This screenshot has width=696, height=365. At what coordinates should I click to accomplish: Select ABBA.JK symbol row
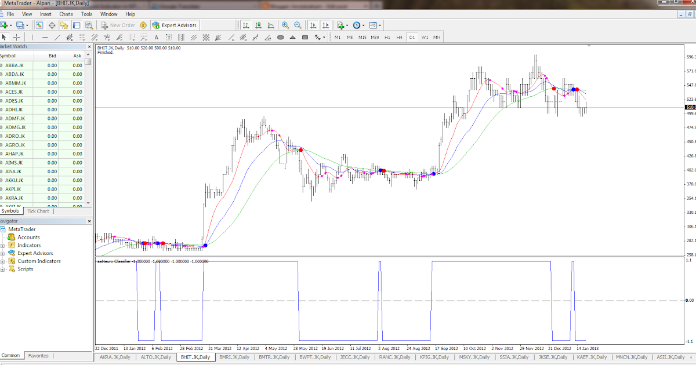(x=42, y=65)
